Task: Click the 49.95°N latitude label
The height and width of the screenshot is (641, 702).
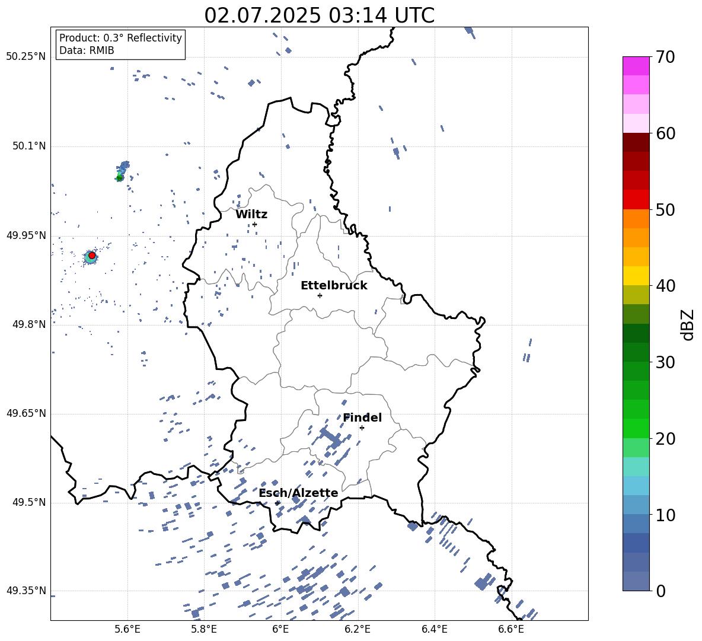Action: pyautogui.click(x=25, y=235)
